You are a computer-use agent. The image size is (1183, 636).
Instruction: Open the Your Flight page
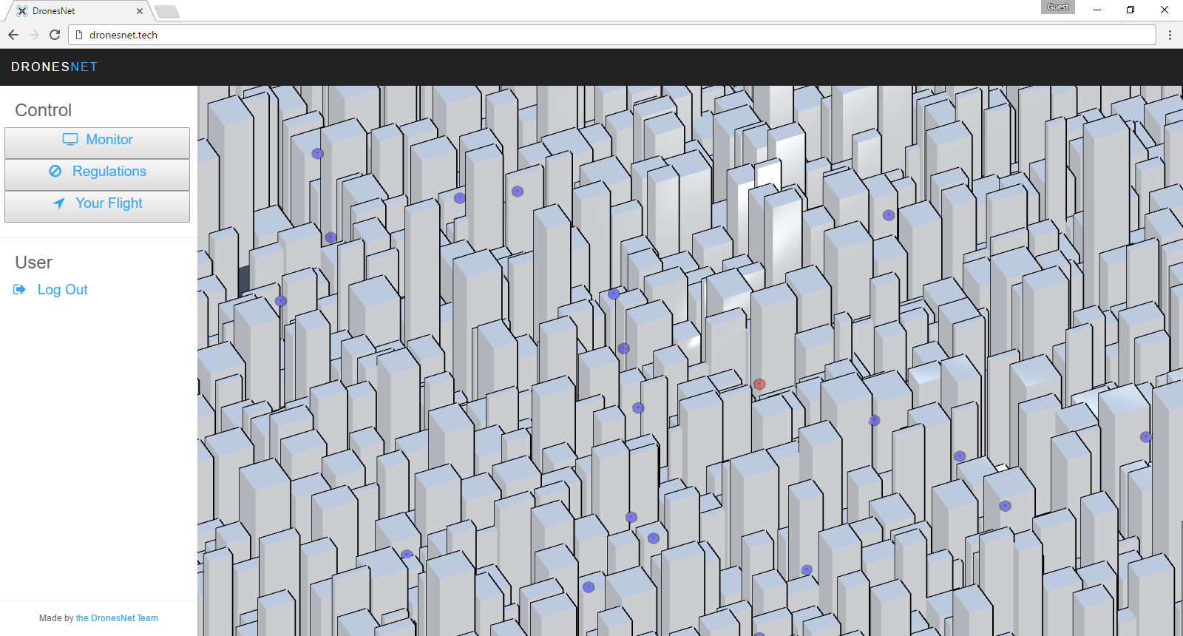pyautogui.click(x=97, y=206)
